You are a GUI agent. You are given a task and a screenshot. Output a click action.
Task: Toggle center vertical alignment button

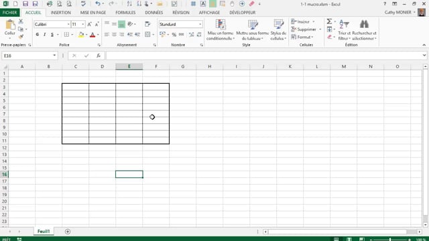point(114,24)
